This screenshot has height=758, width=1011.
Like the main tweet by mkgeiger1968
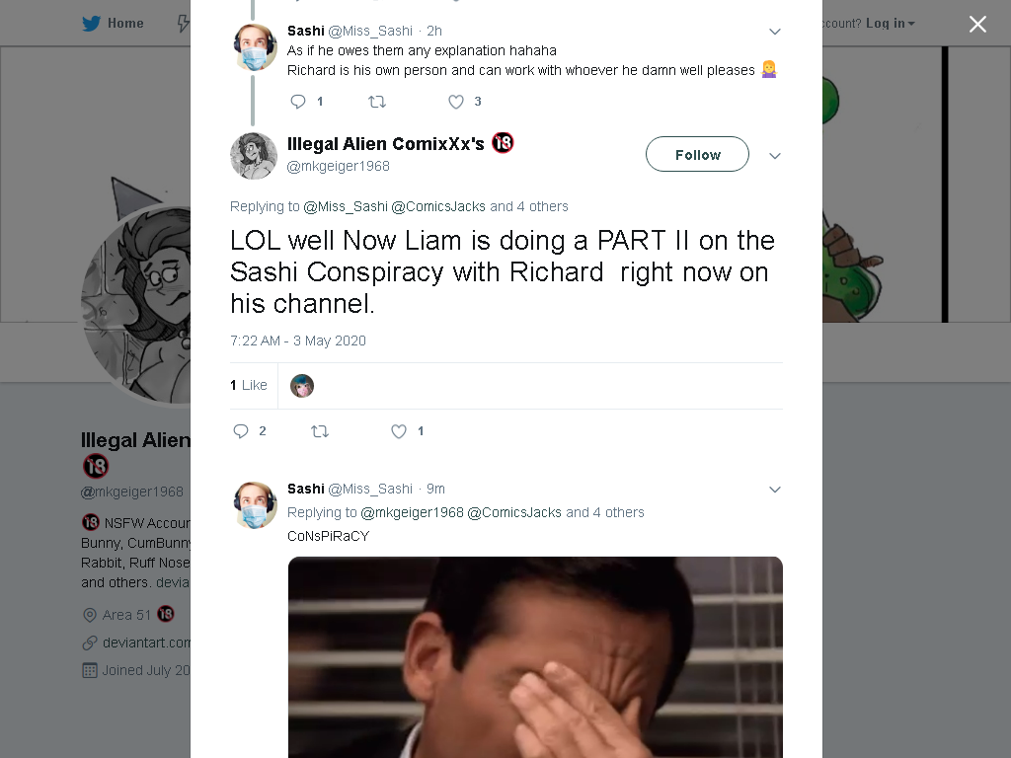(399, 431)
